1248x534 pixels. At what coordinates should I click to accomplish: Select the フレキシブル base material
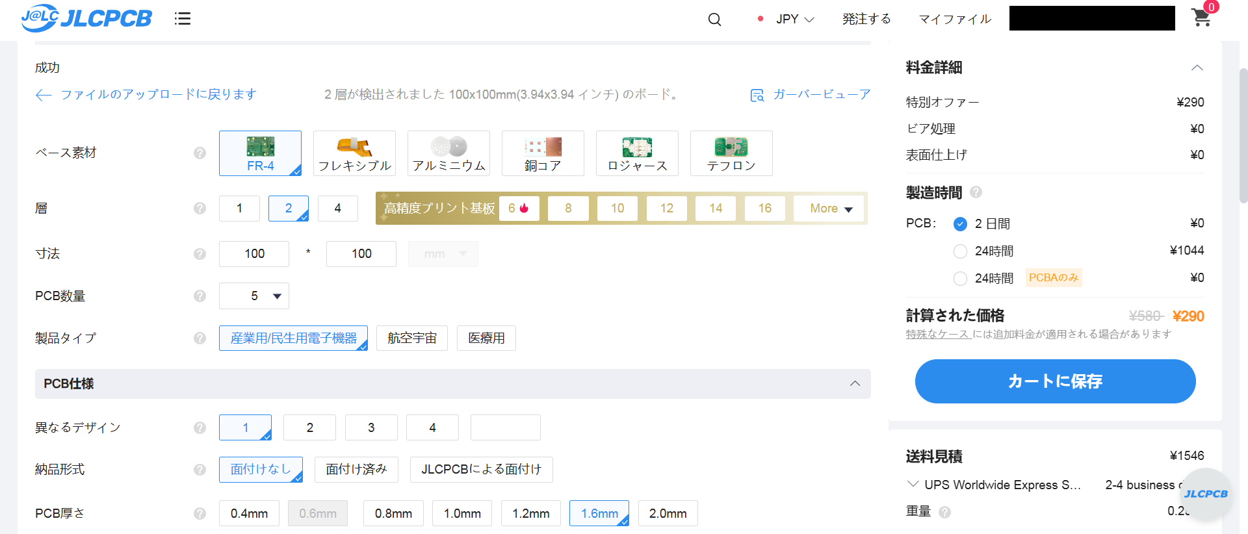354,153
